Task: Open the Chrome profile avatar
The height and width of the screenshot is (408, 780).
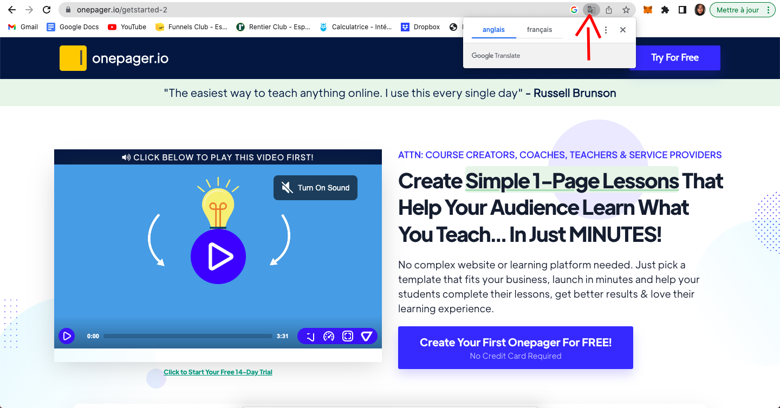Action: [700, 10]
